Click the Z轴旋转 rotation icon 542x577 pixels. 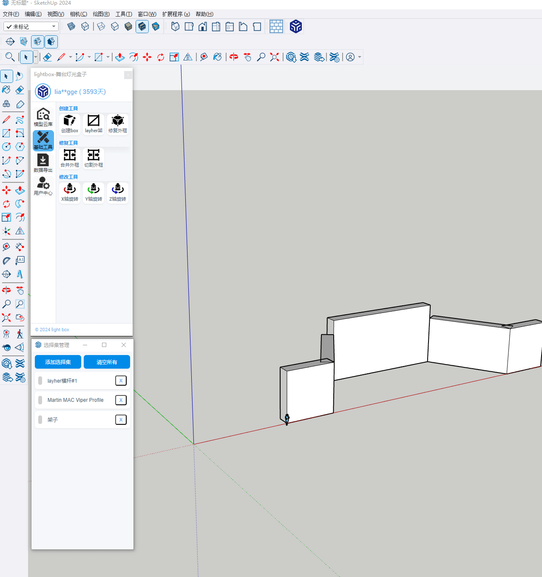point(118,189)
